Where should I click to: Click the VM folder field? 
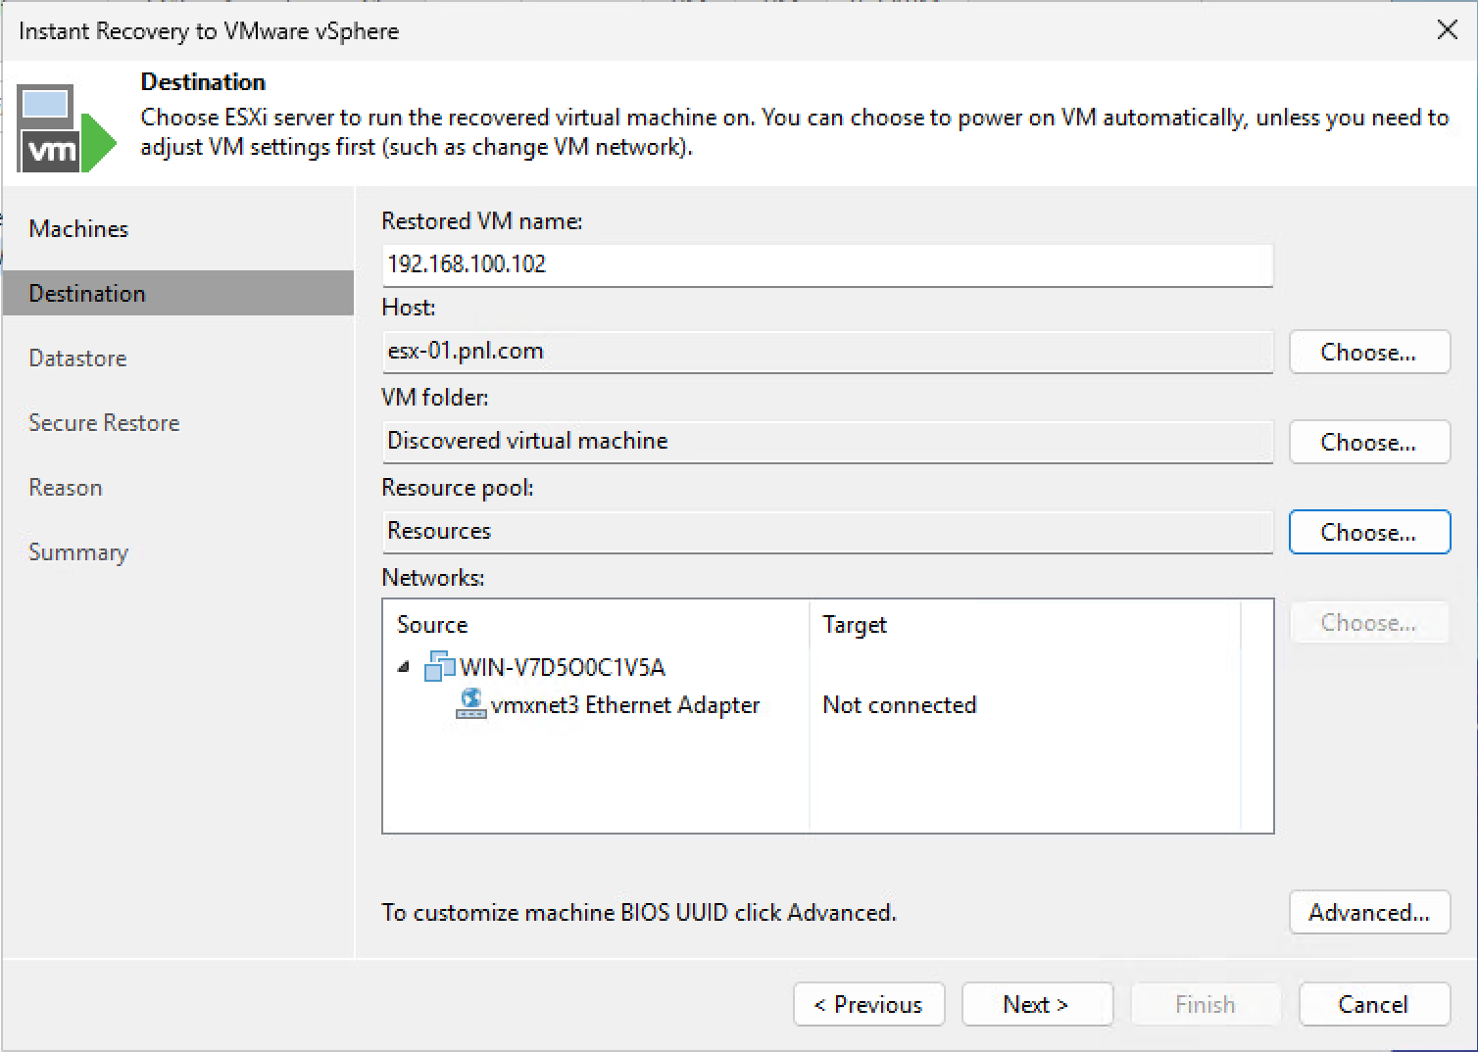(827, 441)
